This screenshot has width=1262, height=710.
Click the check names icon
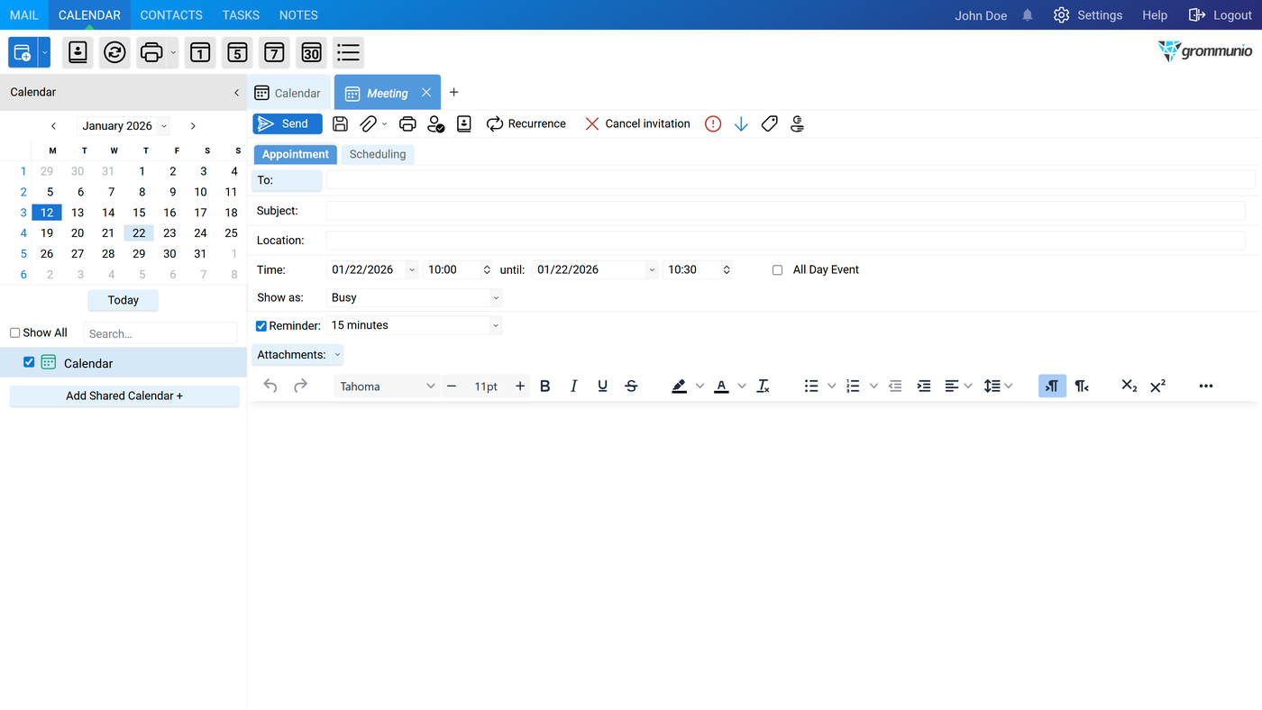pos(435,124)
